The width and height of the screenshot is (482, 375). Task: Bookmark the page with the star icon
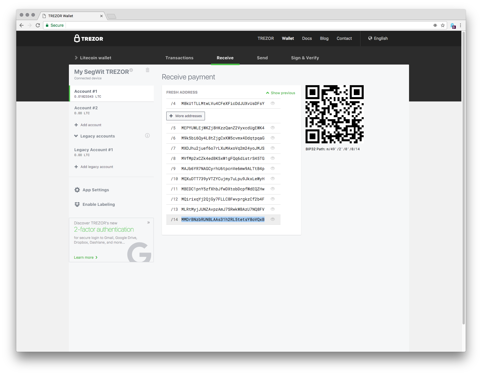(443, 25)
